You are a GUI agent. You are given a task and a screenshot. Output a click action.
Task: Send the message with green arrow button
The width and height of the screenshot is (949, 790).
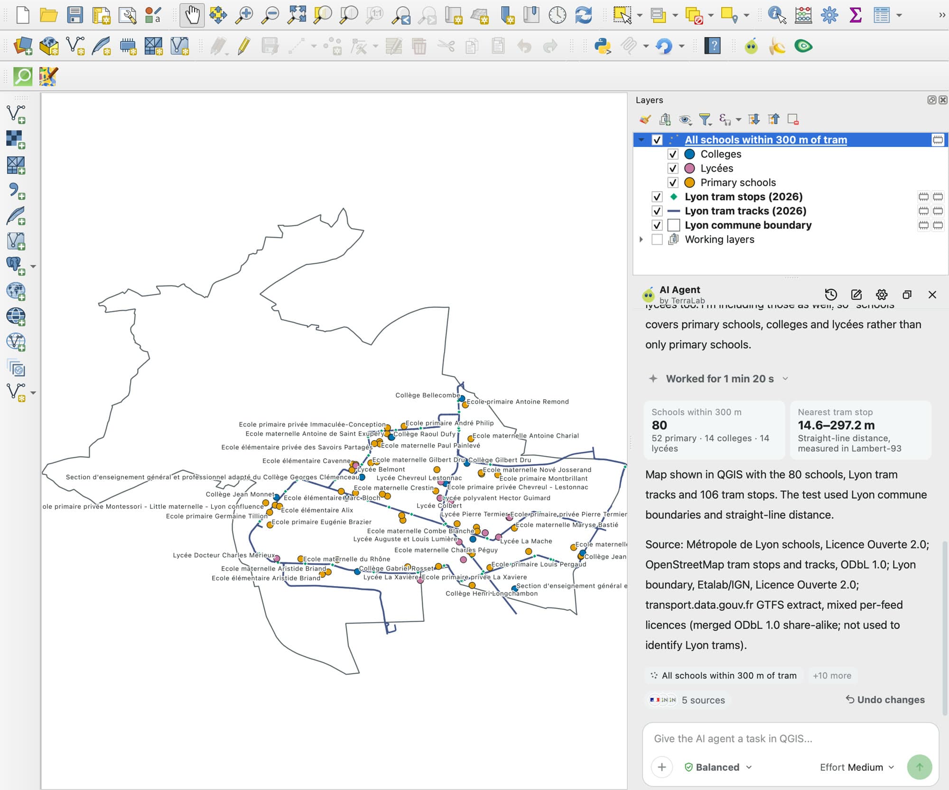[x=920, y=767]
